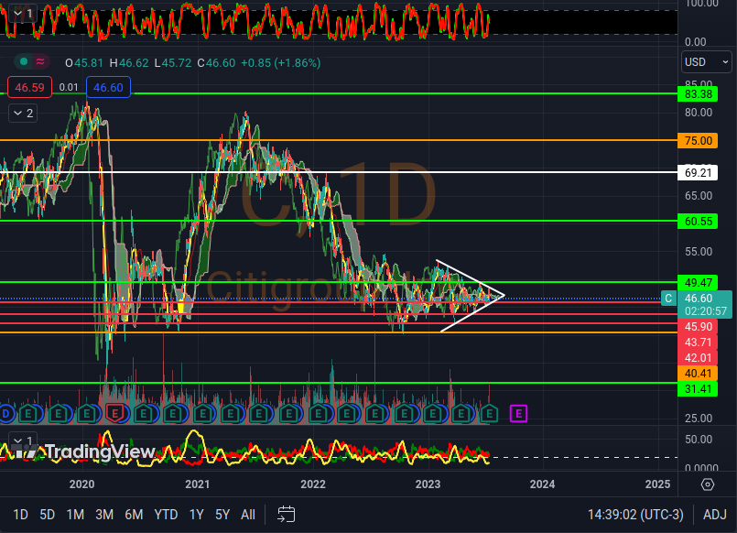Viewport: 737px width, 533px height.
Task: Select the All time range
Action: [x=248, y=515]
